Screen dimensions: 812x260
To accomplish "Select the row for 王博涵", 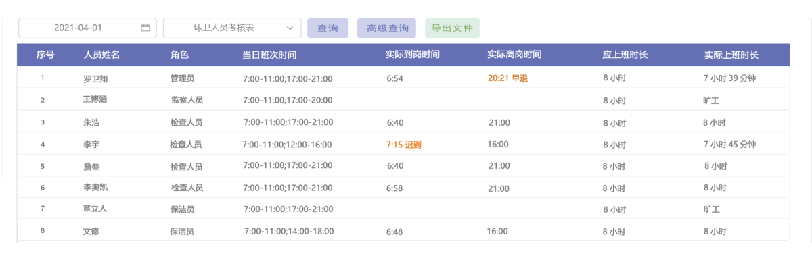I will pos(403,99).
